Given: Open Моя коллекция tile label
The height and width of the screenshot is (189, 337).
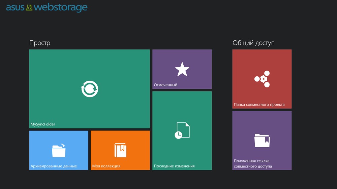Looking at the screenshot, I should [x=106, y=166].
